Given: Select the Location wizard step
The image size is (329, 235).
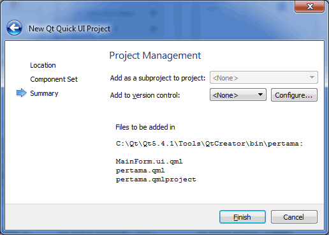Looking at the screenshot, I should (x=43, y=65).
